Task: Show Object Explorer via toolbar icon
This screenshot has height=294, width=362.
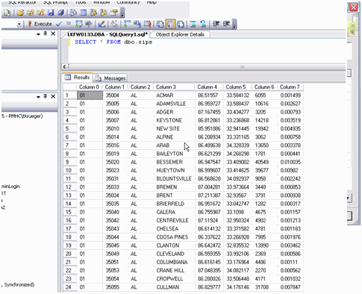Action: (x=94, y=13)
